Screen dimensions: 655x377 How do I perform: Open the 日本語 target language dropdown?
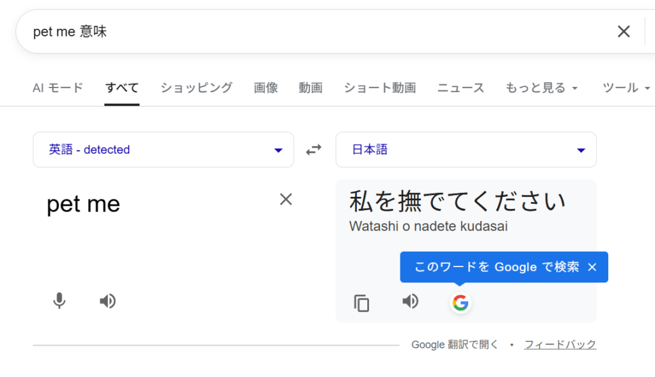pos(466,150)
